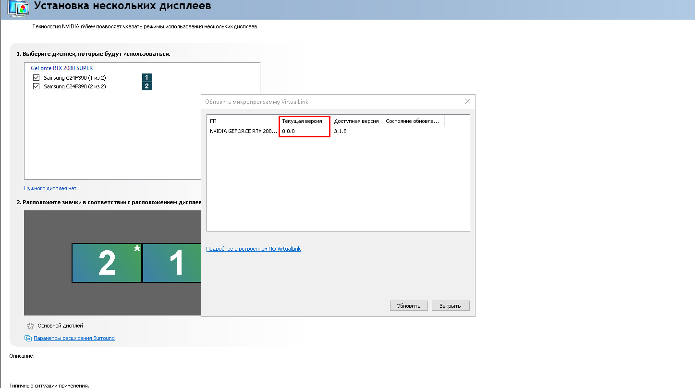
Task: Open the VirtualLink firmware details link
Action: pyautogui.click(x=253, y=248)
